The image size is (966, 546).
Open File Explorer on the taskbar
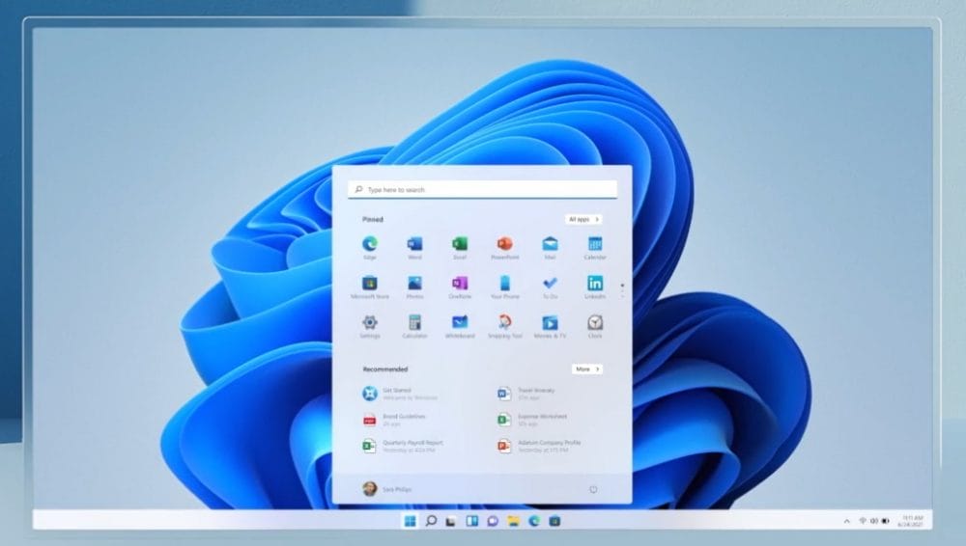point(513,521)
